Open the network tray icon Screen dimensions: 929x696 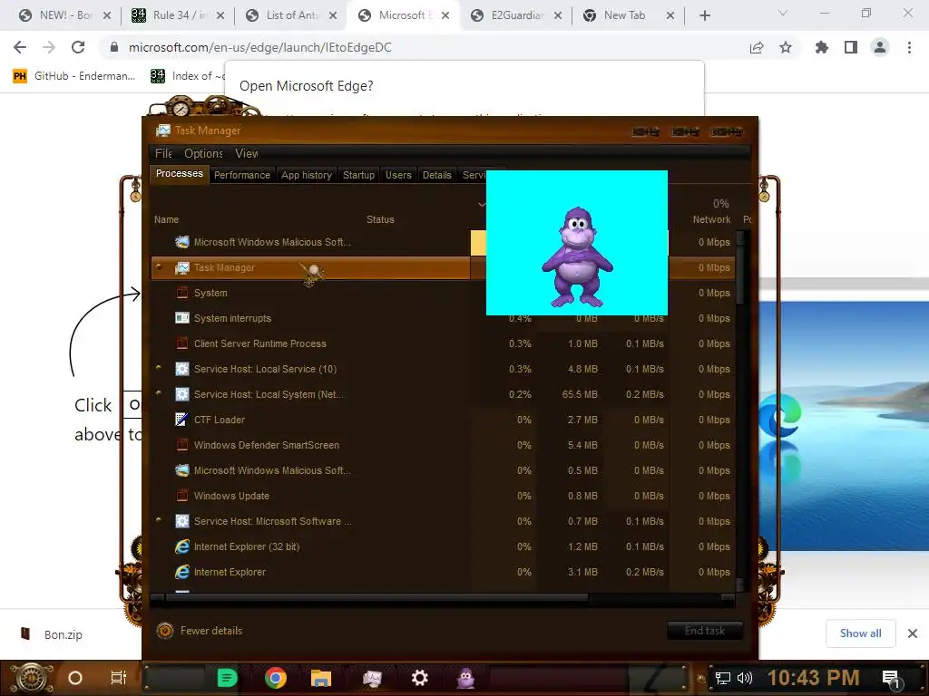(x=723, y=678)
